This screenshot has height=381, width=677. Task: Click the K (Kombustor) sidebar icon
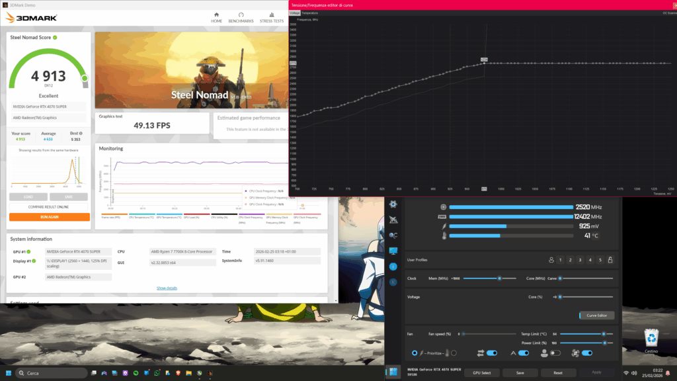coord(393,282)
